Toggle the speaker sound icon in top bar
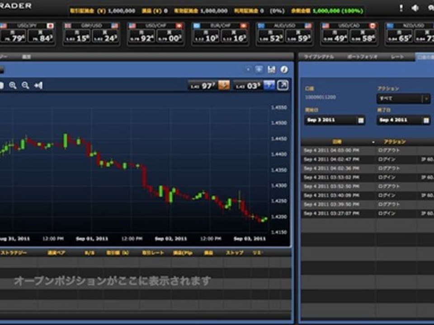This screenshot has width=434, height=325. (415, 8)
